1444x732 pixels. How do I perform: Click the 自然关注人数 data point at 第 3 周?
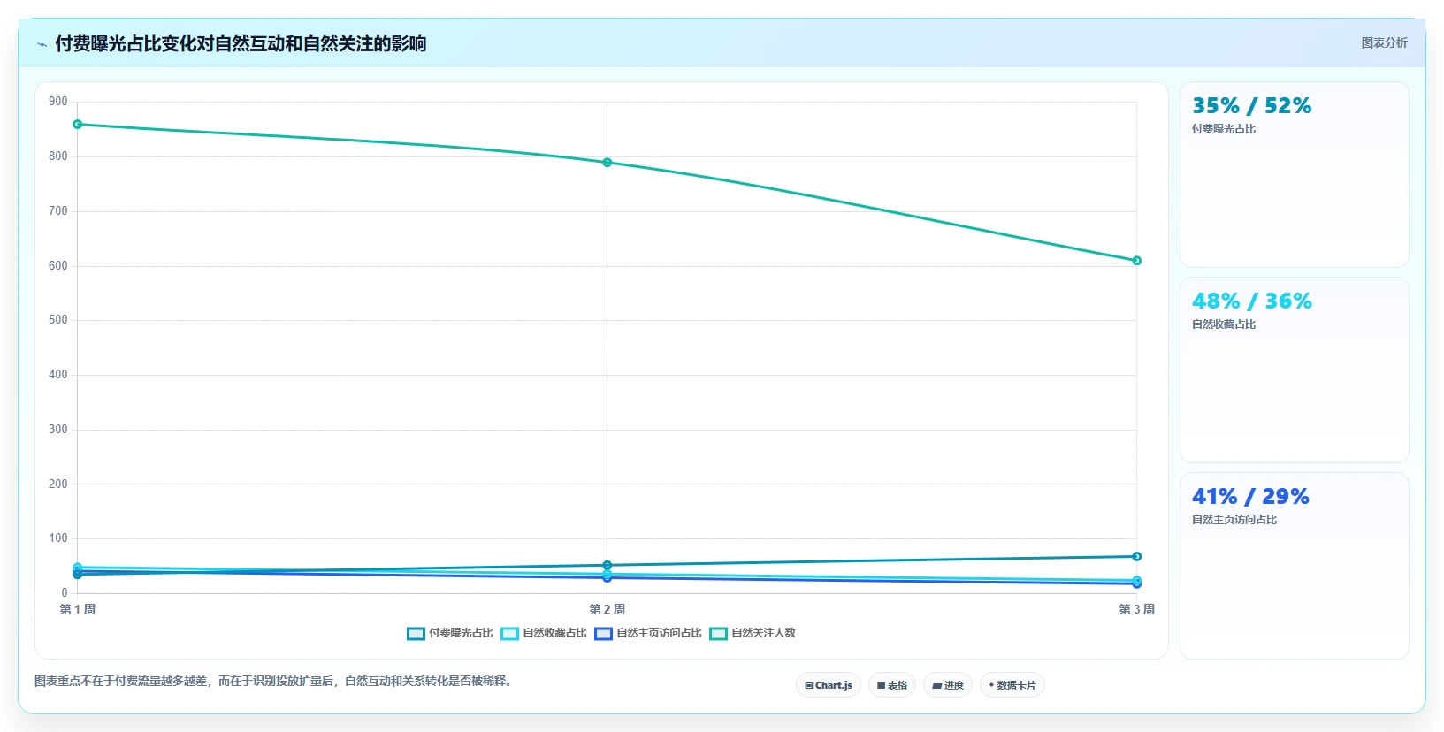tap(1137, 261)
